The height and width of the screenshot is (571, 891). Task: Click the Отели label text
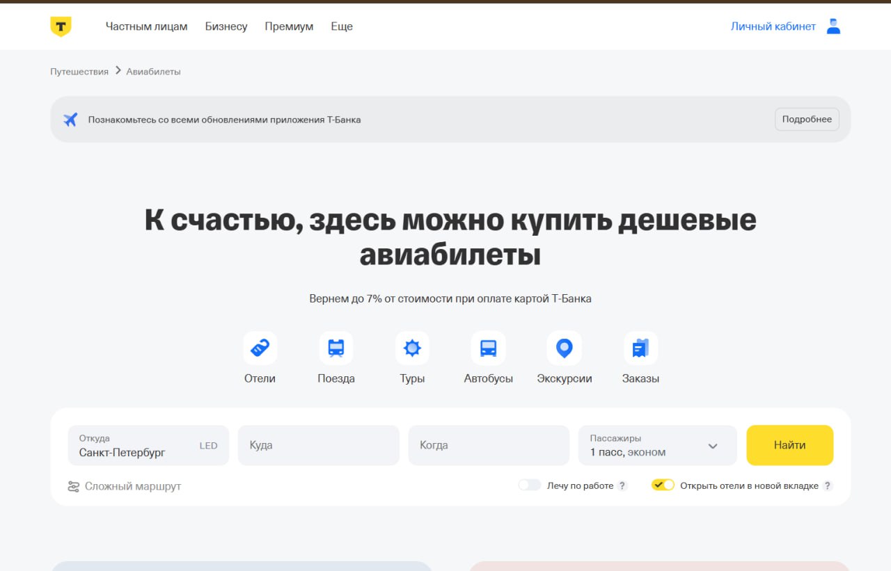(x=260, y=379)
